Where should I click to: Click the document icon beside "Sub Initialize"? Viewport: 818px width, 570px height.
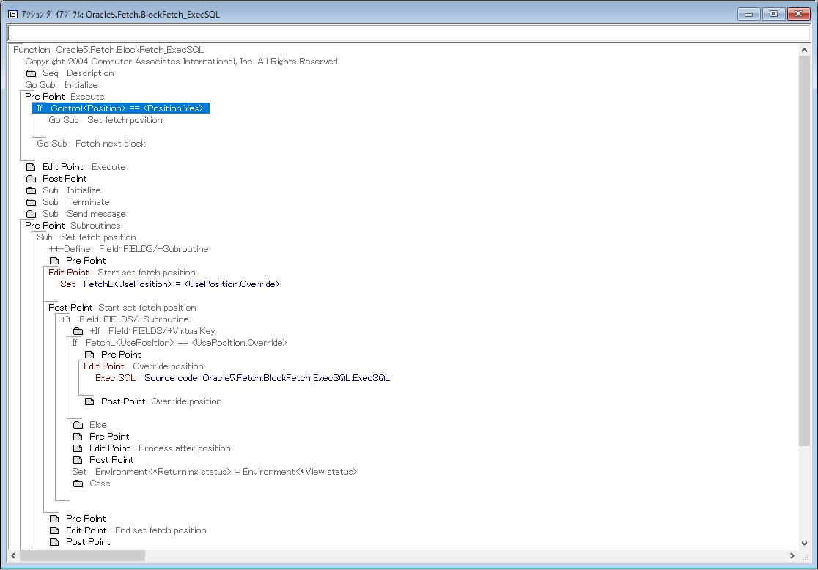tap(31, 190)
